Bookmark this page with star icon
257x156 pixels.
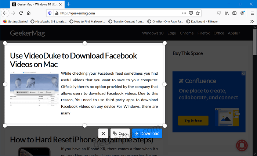(x=198, y=13)
